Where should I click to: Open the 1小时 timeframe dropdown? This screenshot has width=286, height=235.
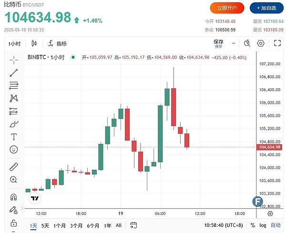click(14, 43)
